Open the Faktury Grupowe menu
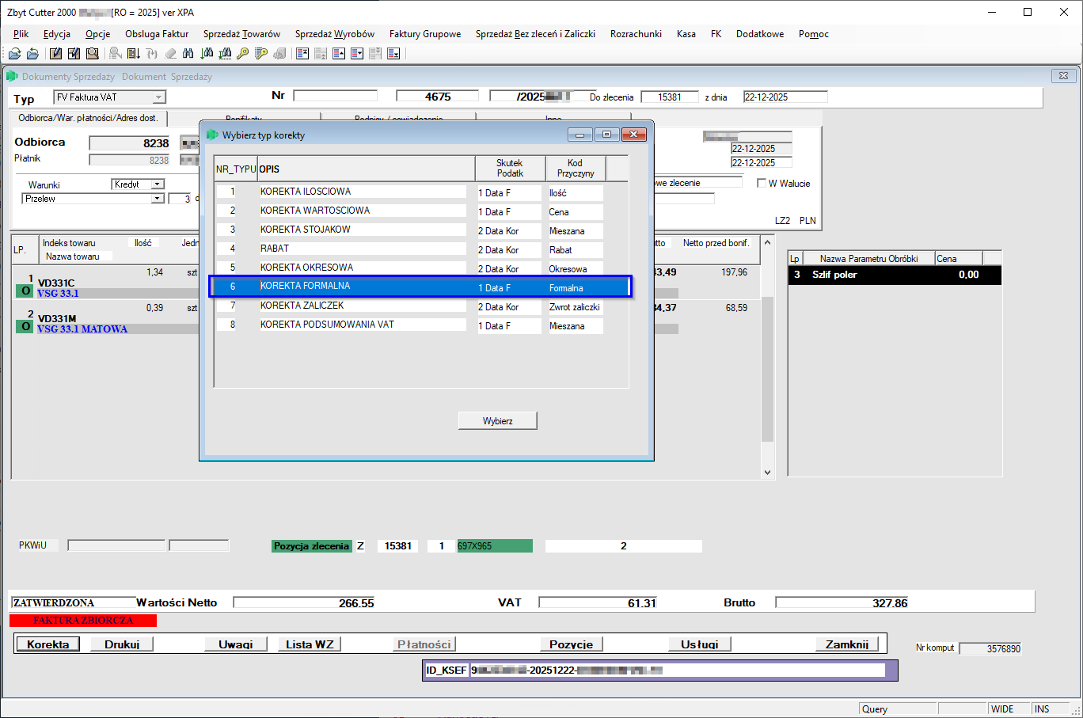The image size is (1083, 718). 425,34
